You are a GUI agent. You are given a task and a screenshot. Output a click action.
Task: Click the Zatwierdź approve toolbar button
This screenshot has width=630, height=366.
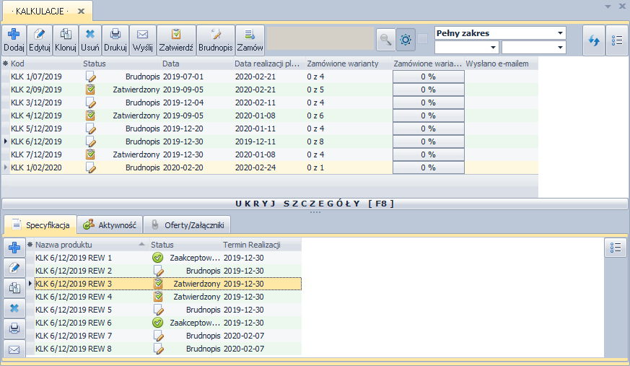pos(176,40)
